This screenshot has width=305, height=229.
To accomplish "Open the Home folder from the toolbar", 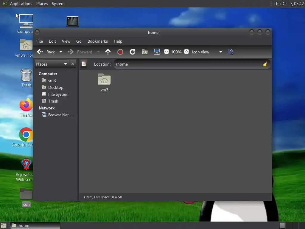I will tap(145, 52).
